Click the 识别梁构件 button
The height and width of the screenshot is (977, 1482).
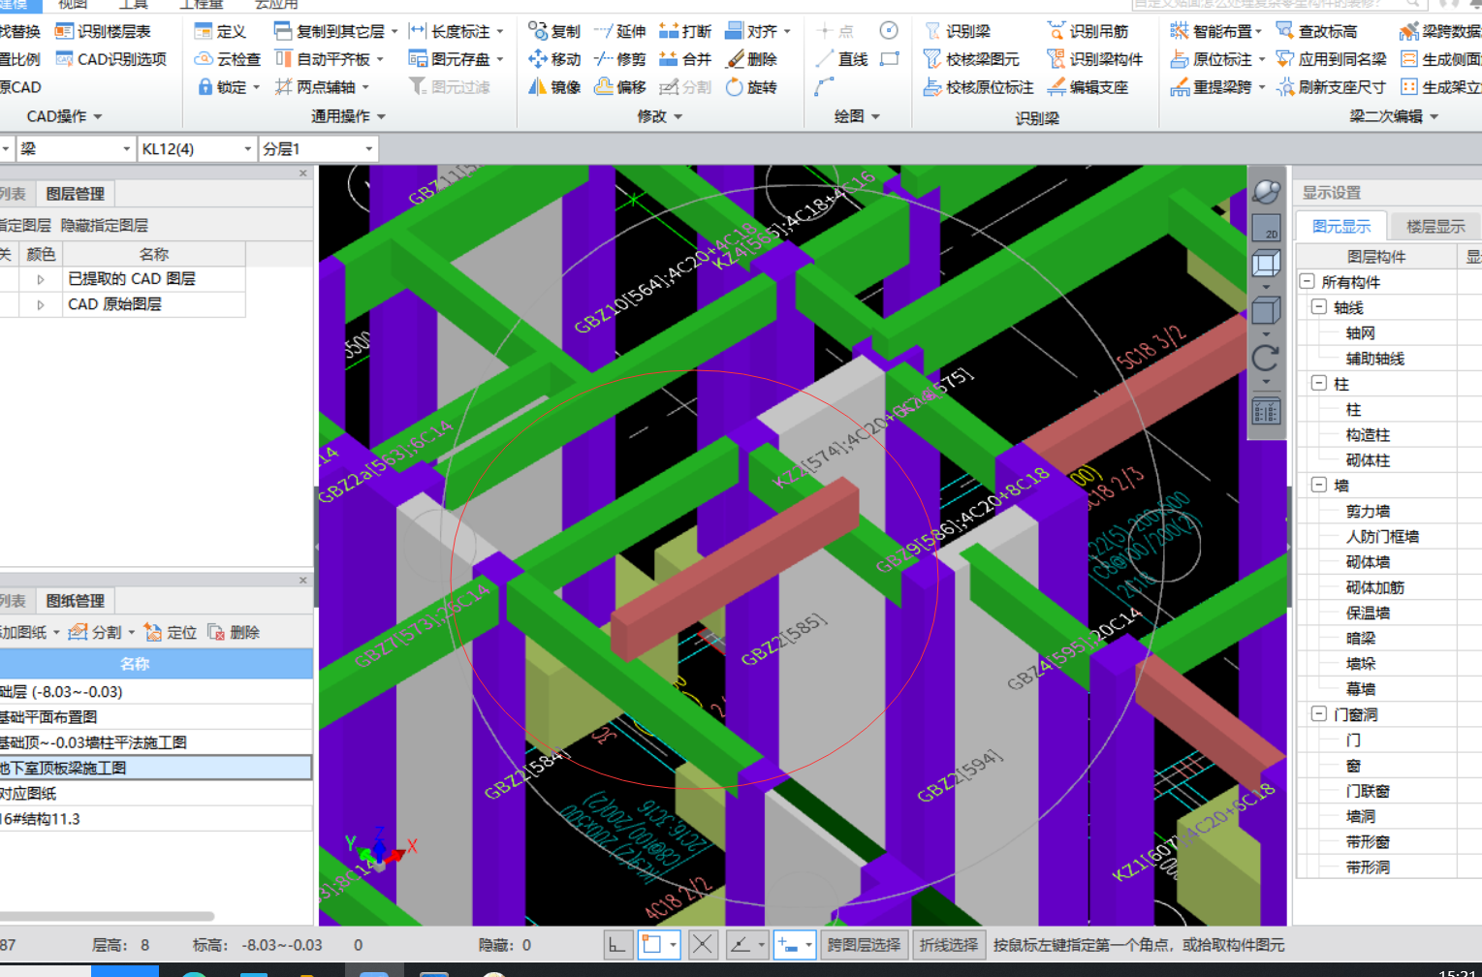[x=1095, y=59]
